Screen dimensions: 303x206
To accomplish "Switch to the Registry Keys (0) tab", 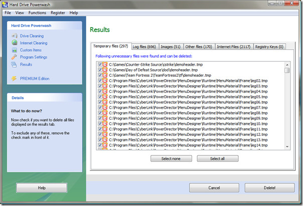I will [269, 47].
